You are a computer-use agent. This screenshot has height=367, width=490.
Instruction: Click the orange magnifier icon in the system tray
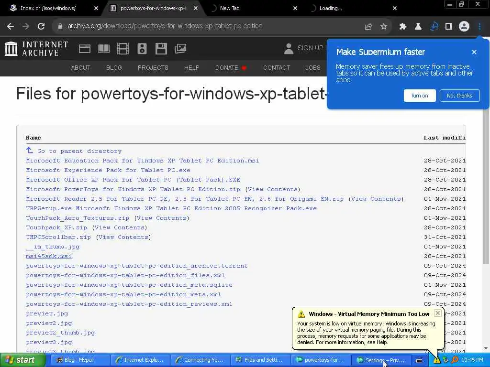click(x=455, y=360)
